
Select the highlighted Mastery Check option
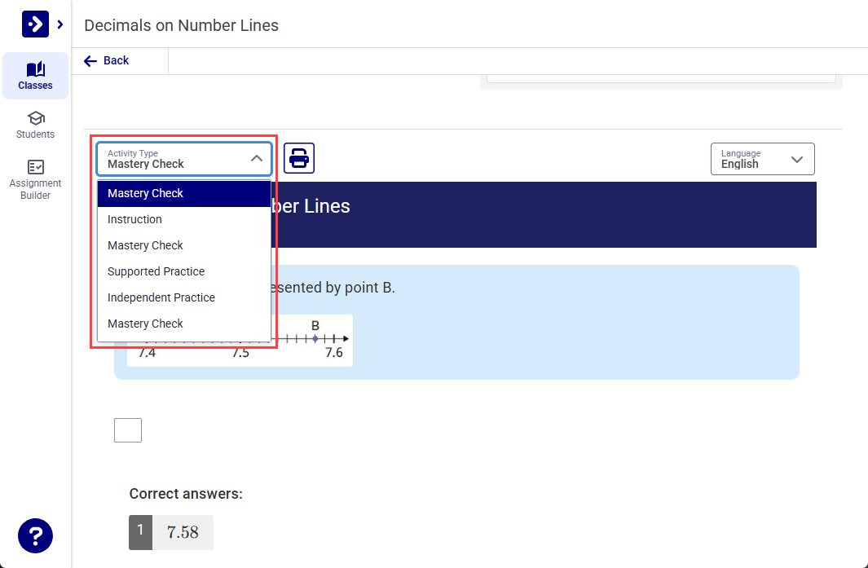[x=145, y=193]
